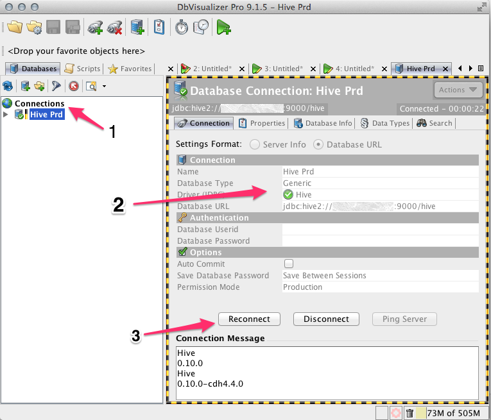Click the disconnect-all plug icon with red X

coord(115,27)
